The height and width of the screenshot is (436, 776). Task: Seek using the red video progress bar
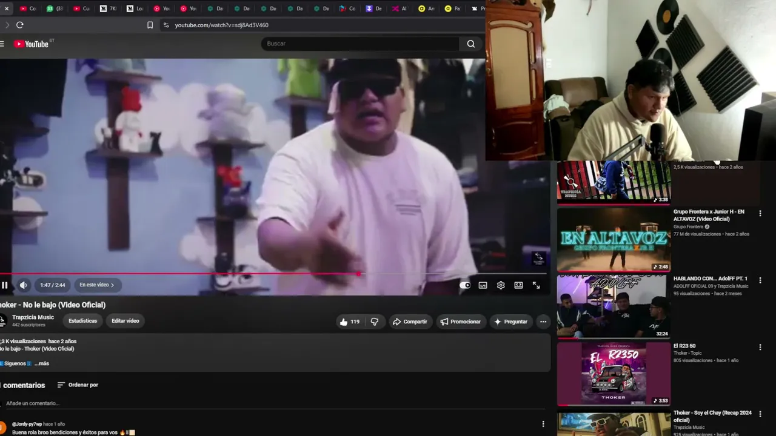(x=273, y=274)
